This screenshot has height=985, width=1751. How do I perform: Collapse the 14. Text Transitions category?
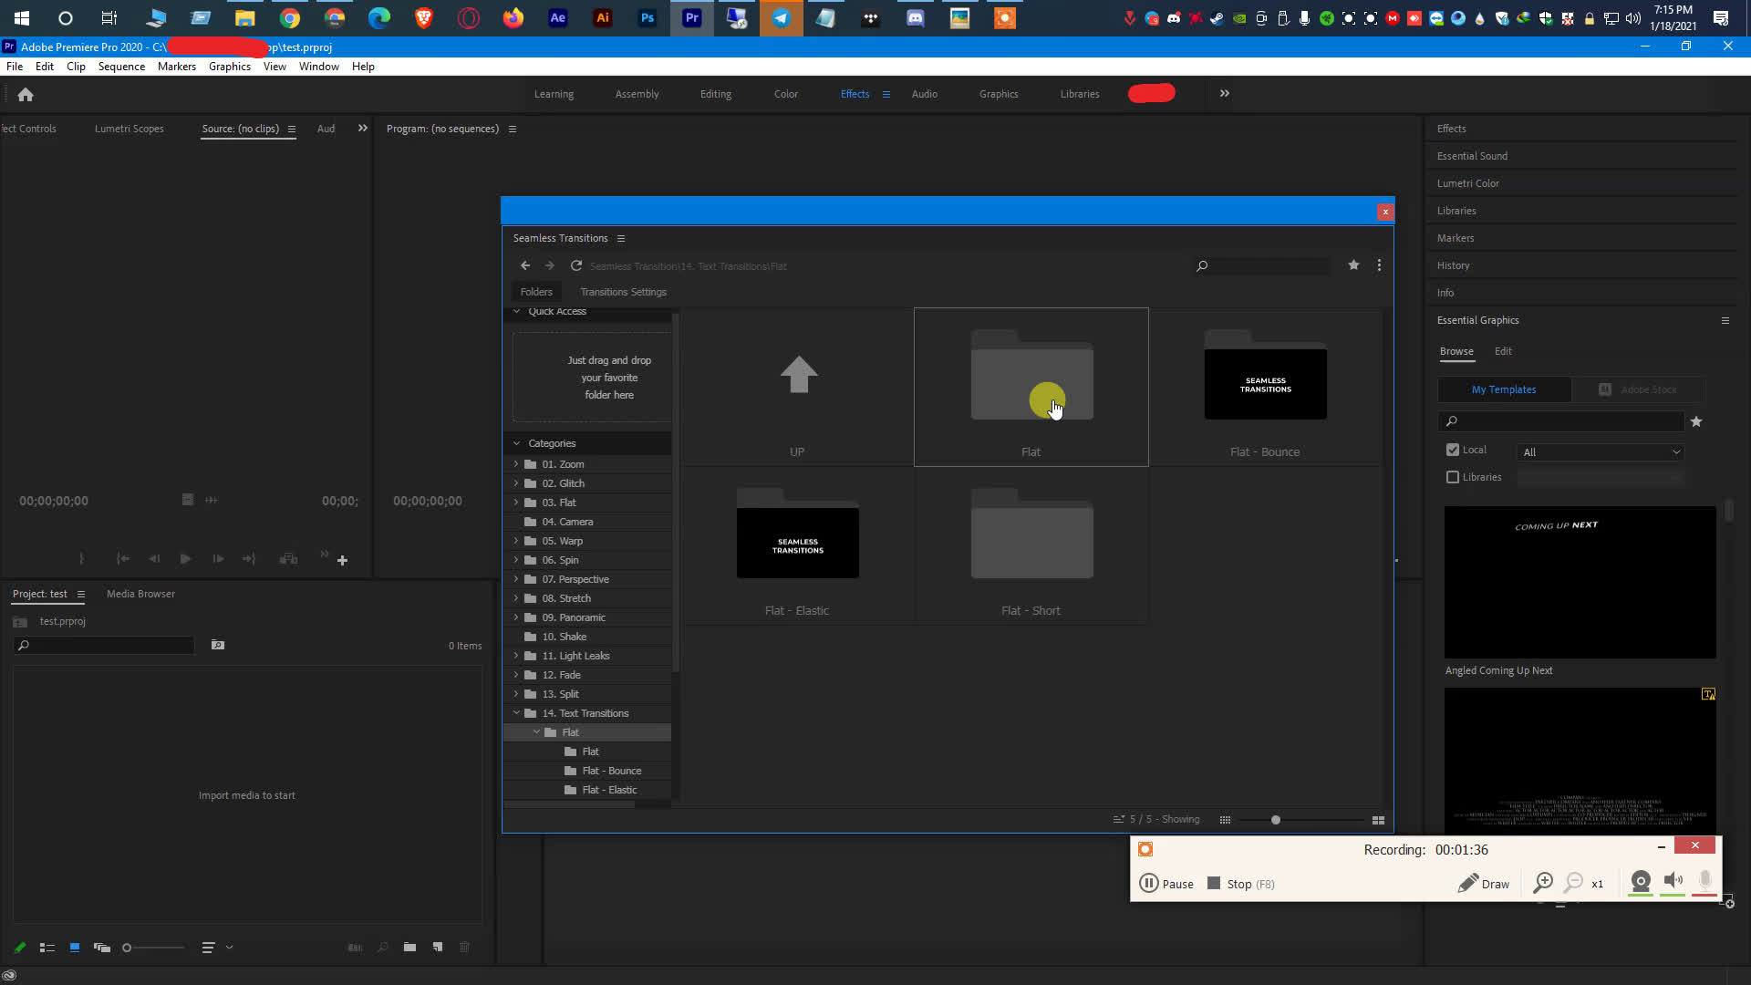pos(516,713)
